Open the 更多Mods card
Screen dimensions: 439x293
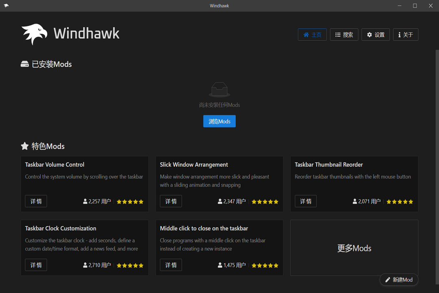(354, 248)
